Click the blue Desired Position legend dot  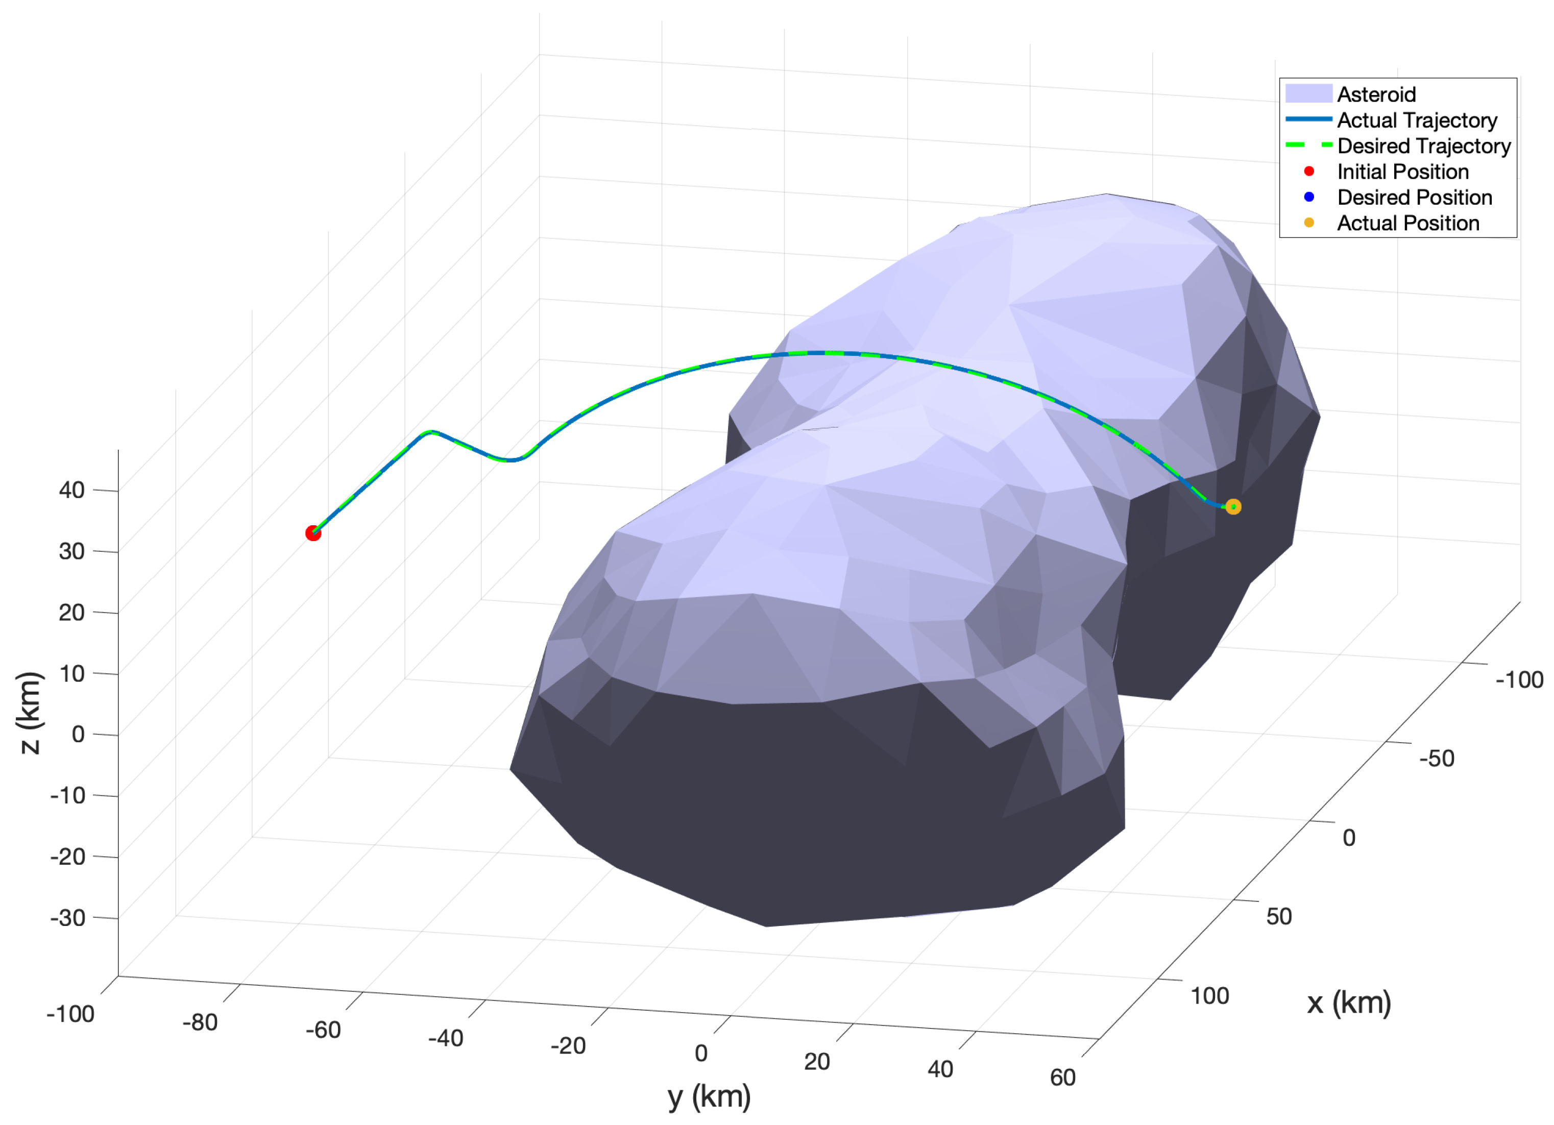(x=1309, y=198)
